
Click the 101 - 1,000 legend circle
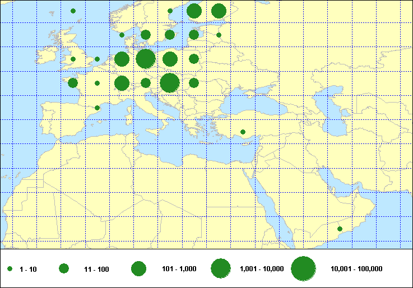click(x=138, y=269)
